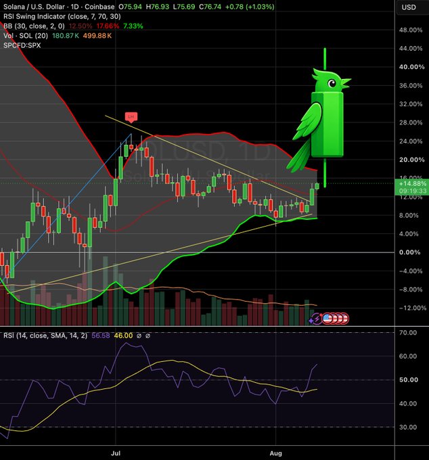Viewport: 429px width, 460px height.
Task: Click the green parrot candle sticker
Action: pos(319,117)
